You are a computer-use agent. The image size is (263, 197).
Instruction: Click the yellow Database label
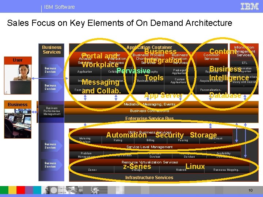click(x=225, y=95)
